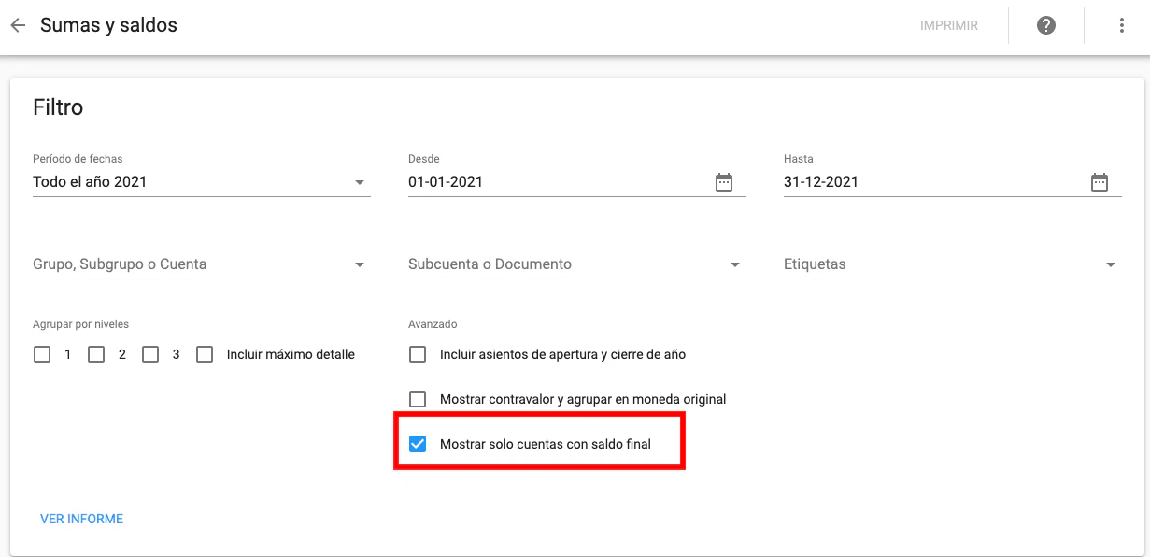The width and height of the screenshot is (1150, 557).
Task: Enable level 1 grouping checkbox
Action: coord(42,355)
